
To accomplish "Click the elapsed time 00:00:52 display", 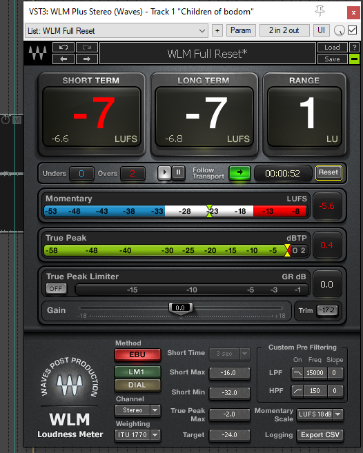I will tap(282, 173).
